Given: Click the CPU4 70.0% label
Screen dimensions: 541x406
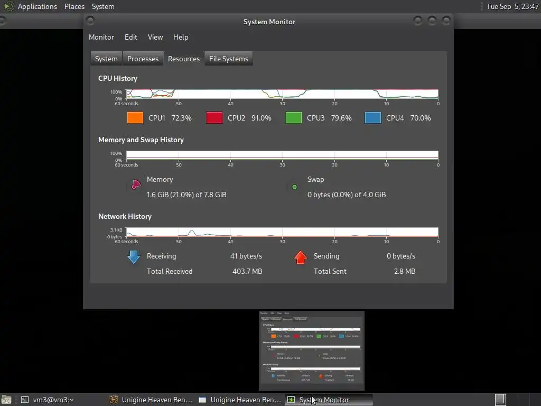Looking at the screenshot, I should [x=408, y=118].
